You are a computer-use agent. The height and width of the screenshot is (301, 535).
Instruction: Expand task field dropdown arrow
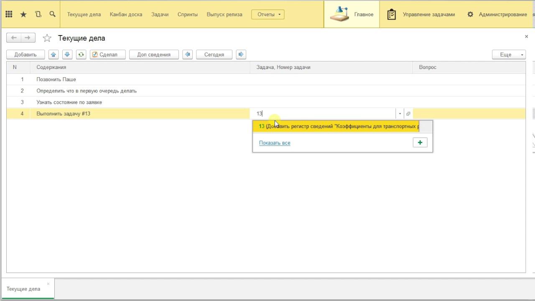click(400, 114)
